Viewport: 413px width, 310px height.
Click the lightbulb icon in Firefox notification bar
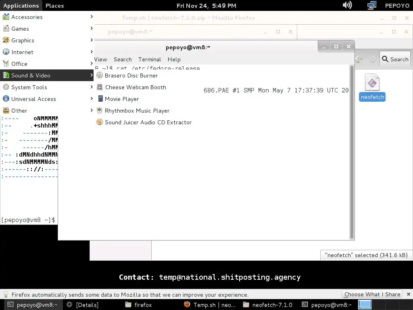coord(6,294)
